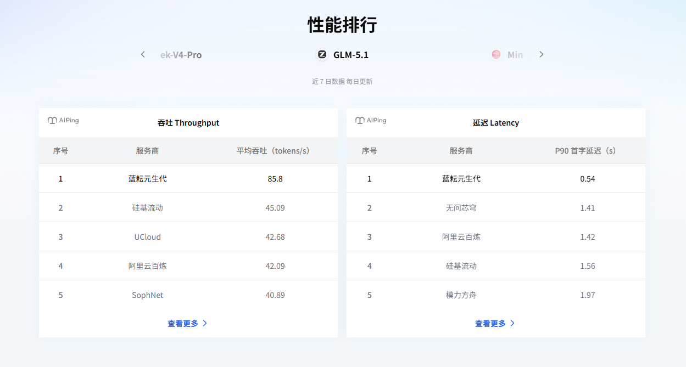686x367 pixels.
Task: Click the 服务商 header in the Throughput table
Action: tap(148, 151)
